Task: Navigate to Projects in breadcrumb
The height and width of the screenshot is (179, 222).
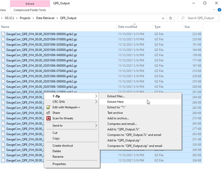Action: 25,18
